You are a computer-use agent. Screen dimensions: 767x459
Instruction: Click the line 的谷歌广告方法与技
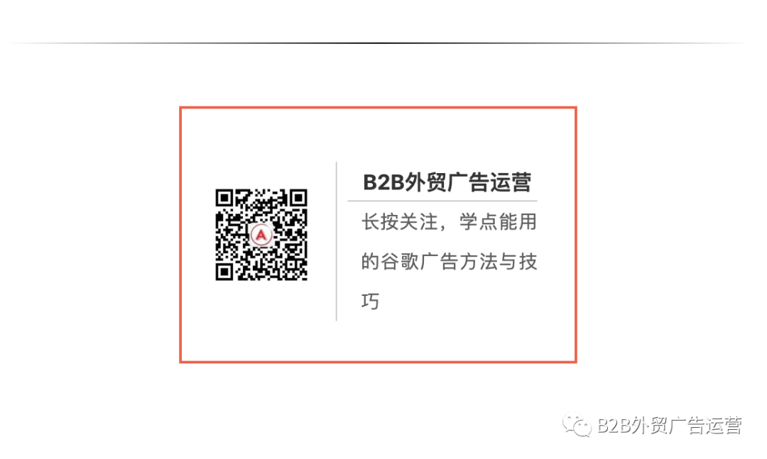point(449,262)
